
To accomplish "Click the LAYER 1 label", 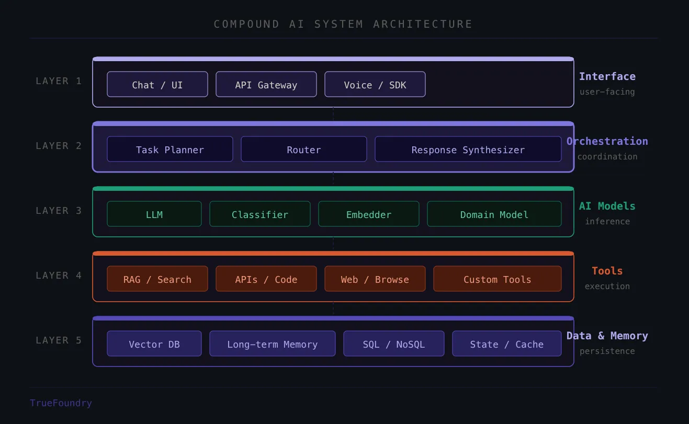I will point(59,81).
